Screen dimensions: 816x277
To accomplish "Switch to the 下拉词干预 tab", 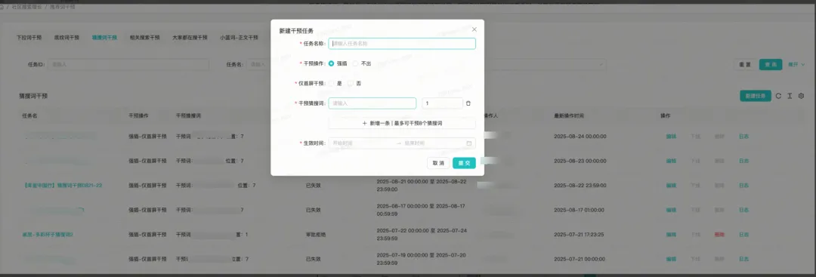I will click(x=29, y=38).
